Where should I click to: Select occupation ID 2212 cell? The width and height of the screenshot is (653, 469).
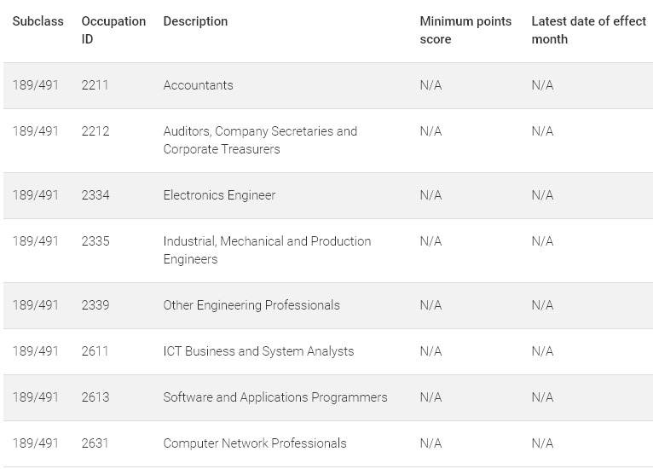[95, 131]
